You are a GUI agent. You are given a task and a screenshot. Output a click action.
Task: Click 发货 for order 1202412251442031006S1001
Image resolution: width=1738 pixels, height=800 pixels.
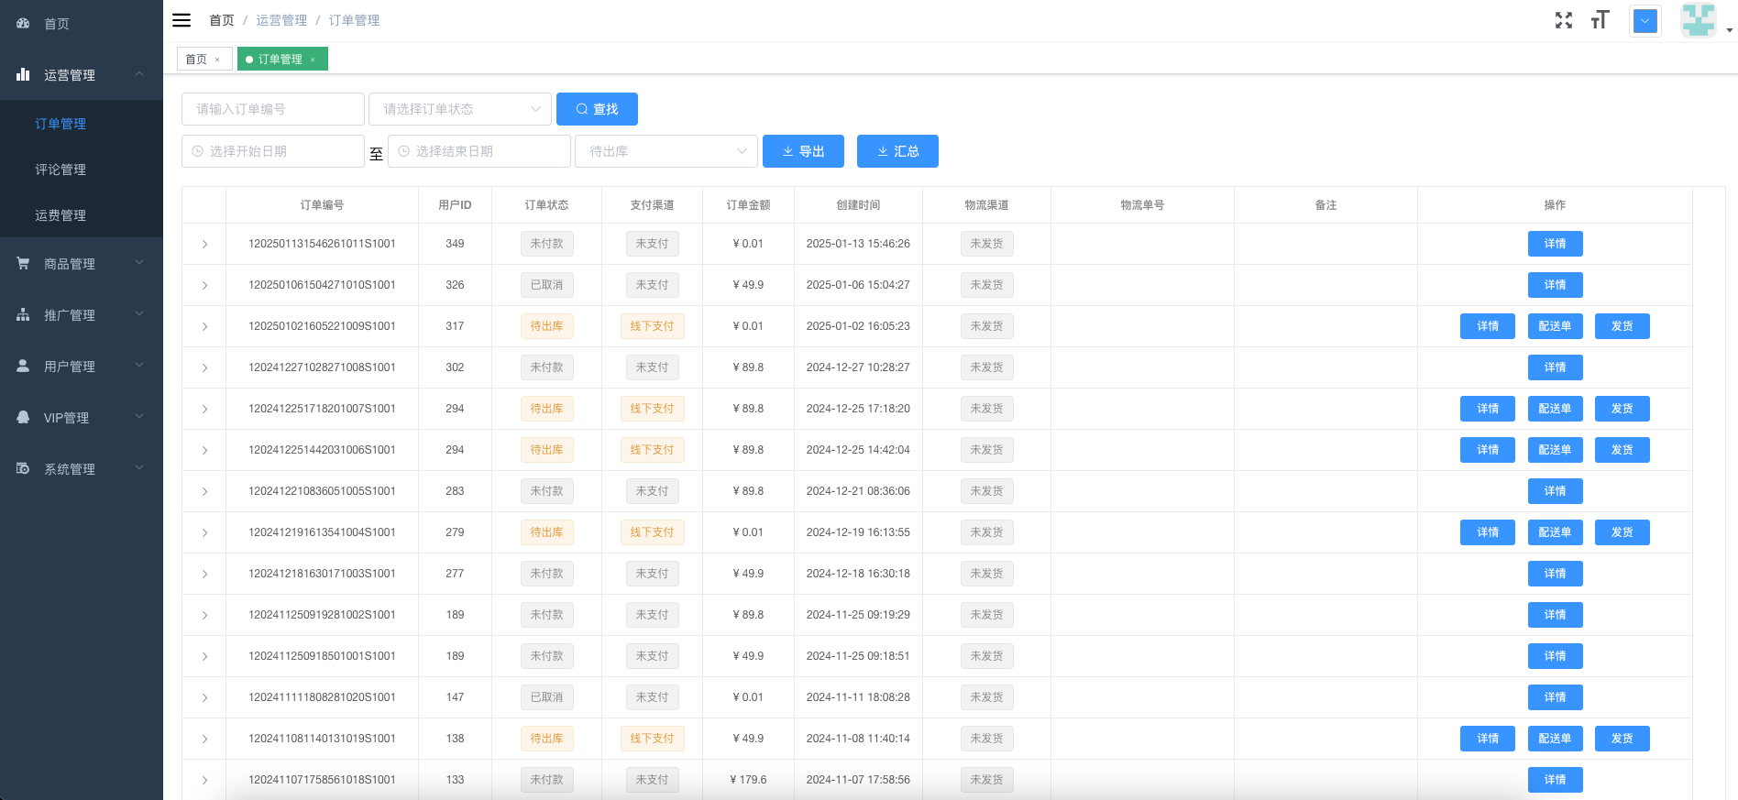pyautogui.click(x=1622, y=450)
